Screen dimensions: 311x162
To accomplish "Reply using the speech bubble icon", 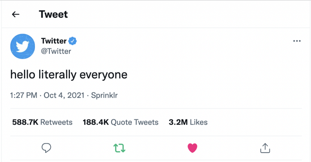I will tap(46, 148).
